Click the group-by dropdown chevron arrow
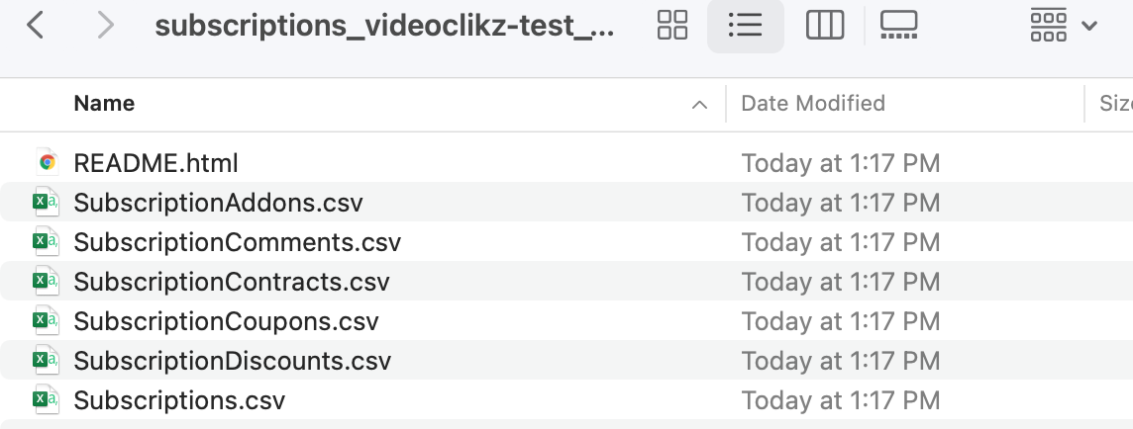 [1088, 27]
